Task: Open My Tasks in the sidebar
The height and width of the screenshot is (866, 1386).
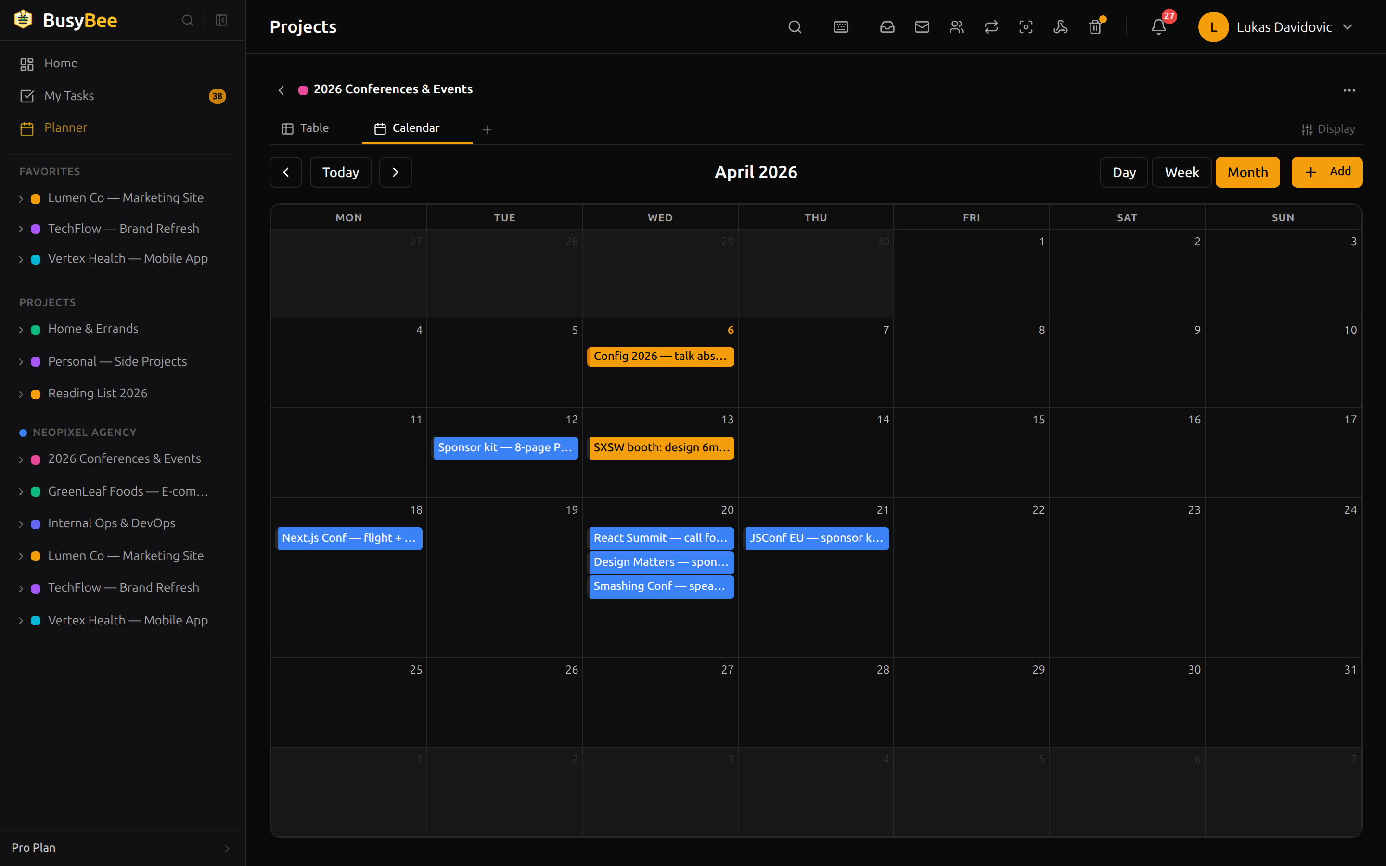Action: 123,96
